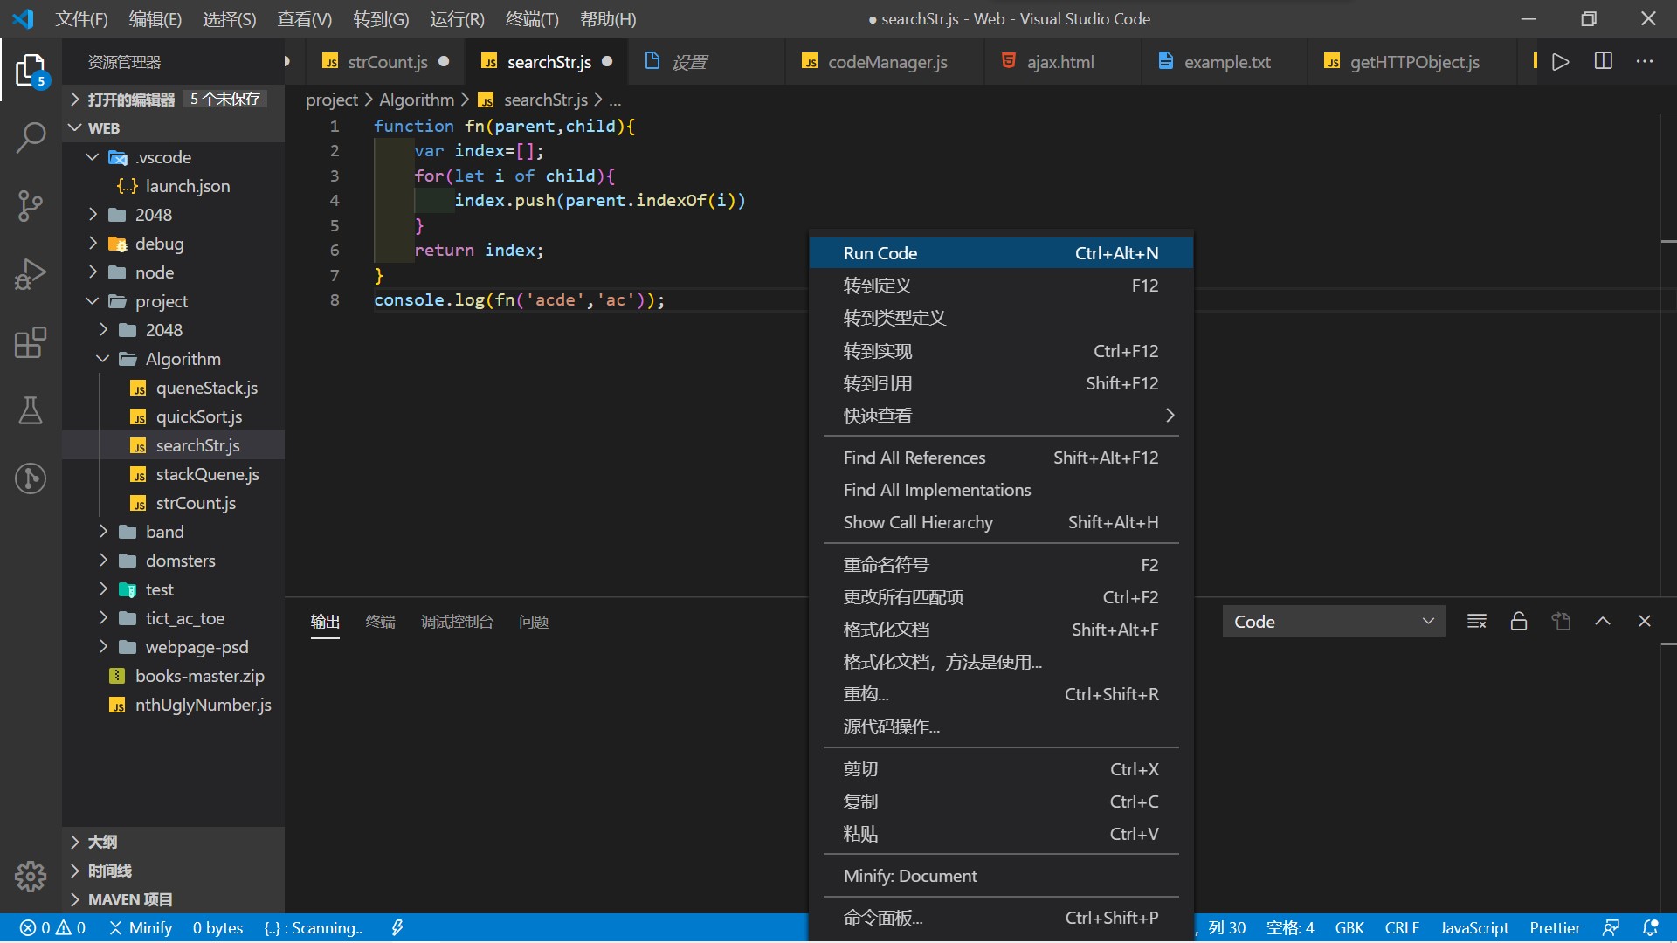Open the Search view in activity bar
This screenshot has width=1677, height=943.
31,138
